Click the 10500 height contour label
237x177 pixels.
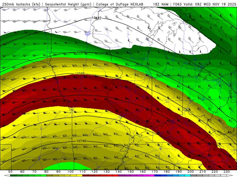click(x=81, y=52)
